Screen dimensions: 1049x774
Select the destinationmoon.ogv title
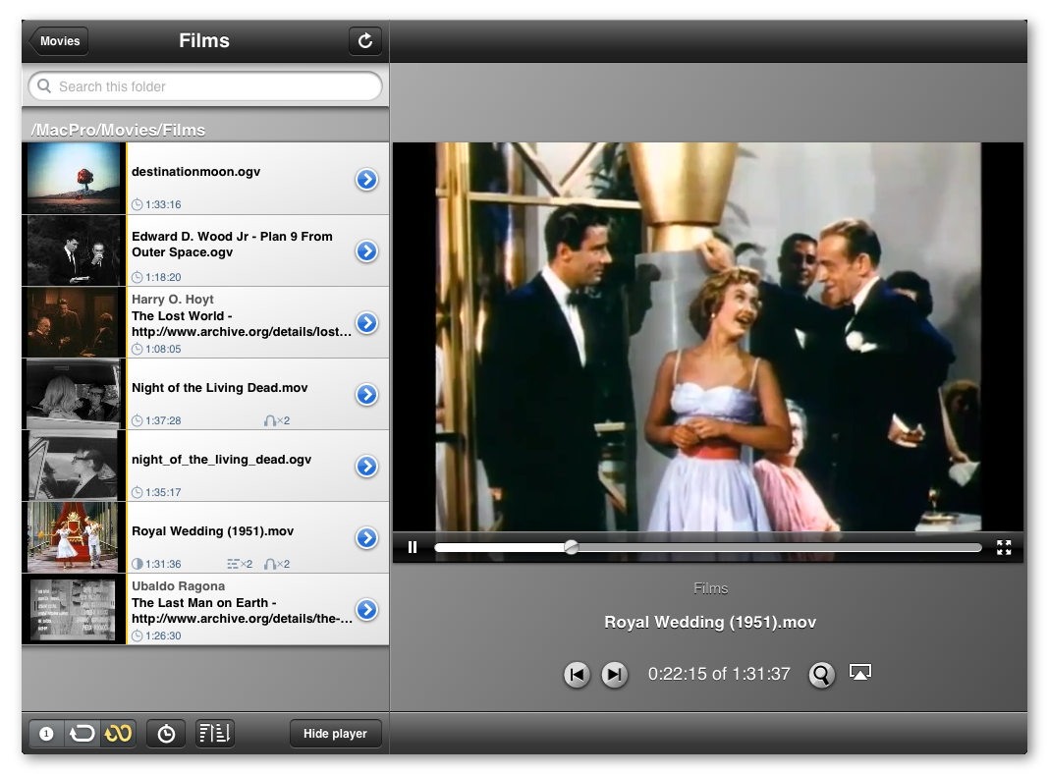(196, 172)
